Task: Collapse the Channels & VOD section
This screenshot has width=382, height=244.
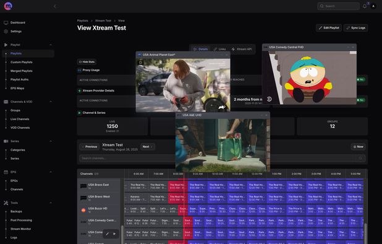Action: (x=51, y=102)
